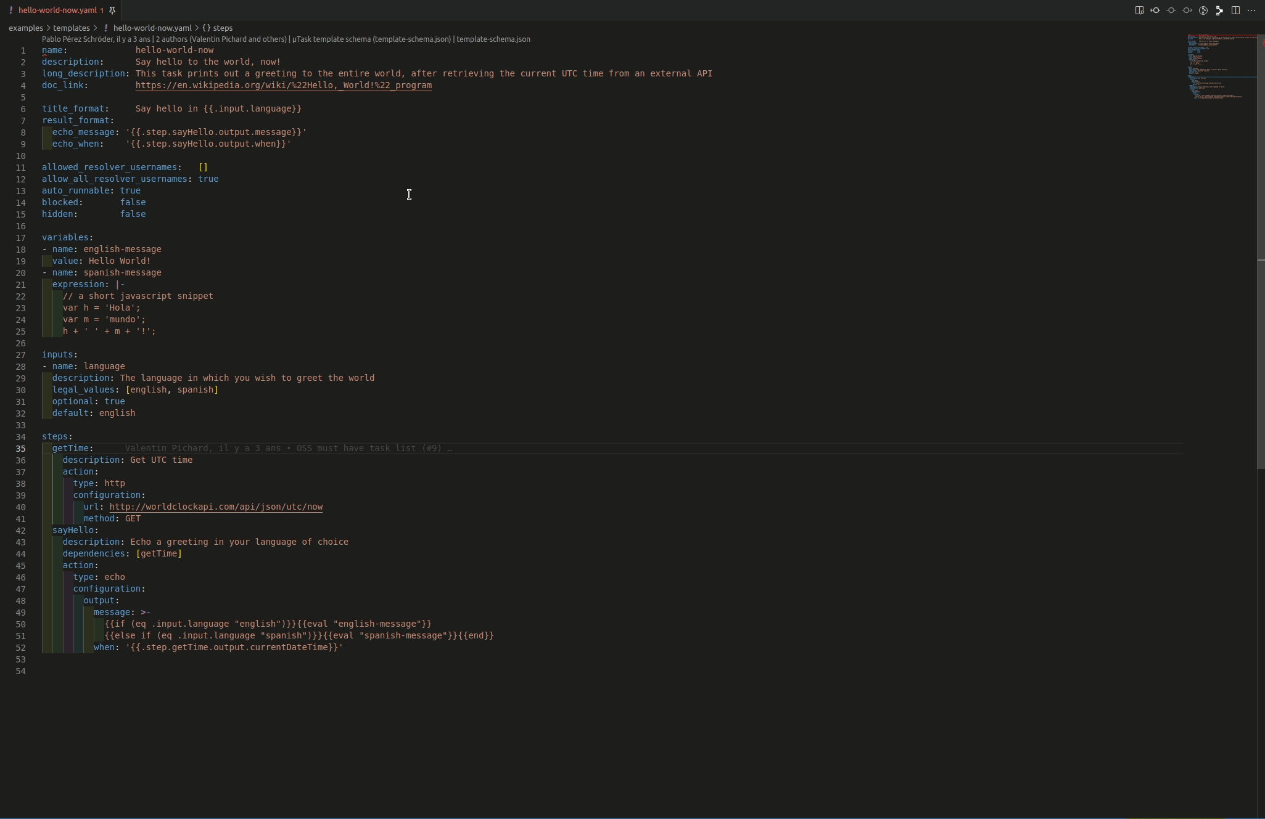Click the middle plain commit circle icon

pos(1171,10)
